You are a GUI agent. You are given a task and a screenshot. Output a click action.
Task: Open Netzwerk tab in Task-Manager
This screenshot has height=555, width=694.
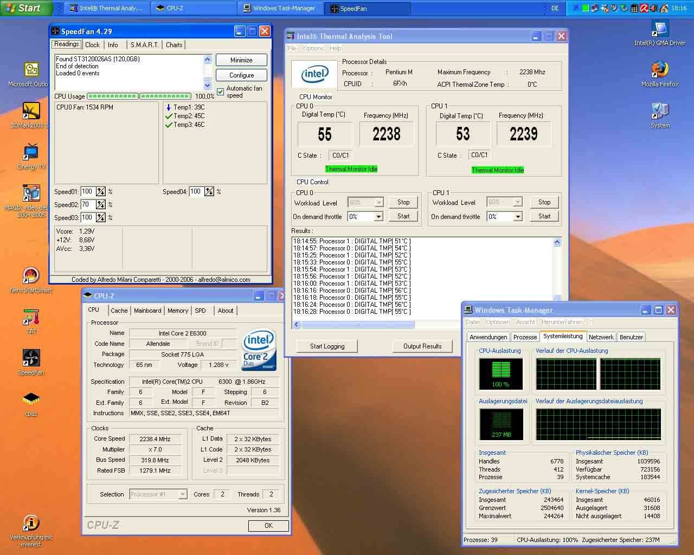[601, 337]
